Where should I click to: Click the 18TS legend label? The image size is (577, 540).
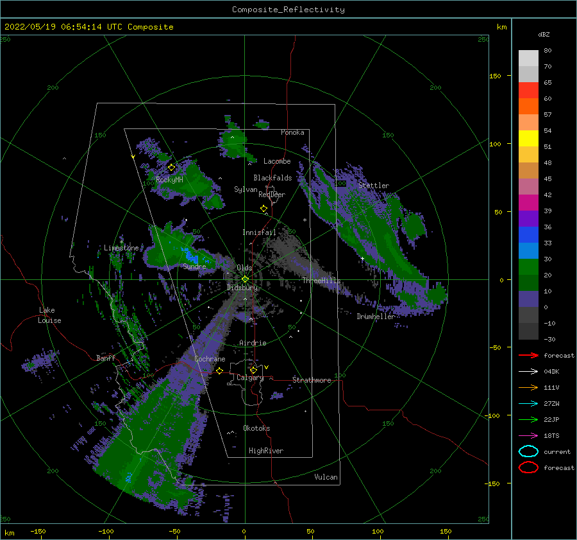tap(551, 436)
